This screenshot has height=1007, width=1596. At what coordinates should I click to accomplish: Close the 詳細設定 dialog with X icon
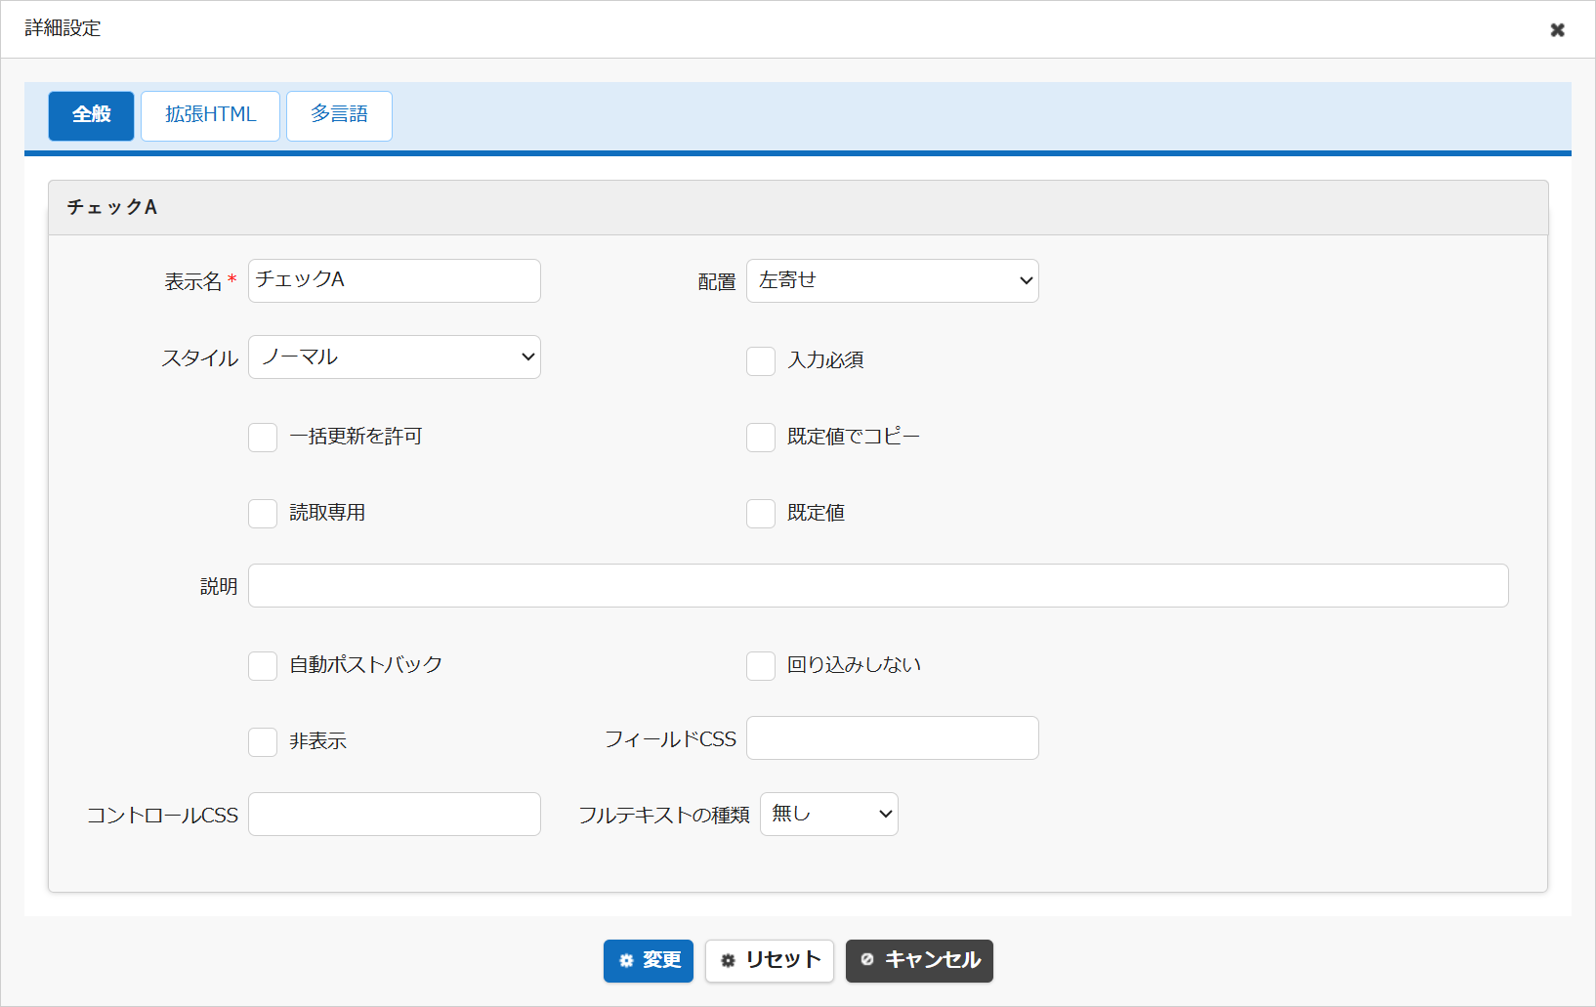click(1557, 30)
